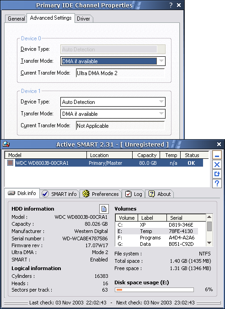Click the Volumes list scrollbar thumb

[209, 226]
